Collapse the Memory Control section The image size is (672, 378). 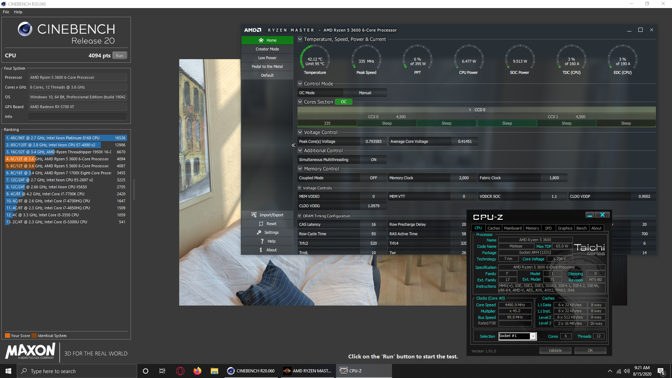(300, 169)
